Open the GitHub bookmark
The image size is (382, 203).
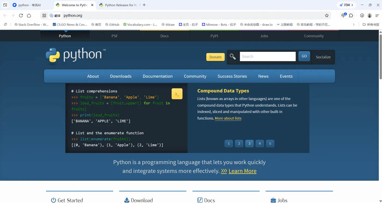[x=112, y=25]
